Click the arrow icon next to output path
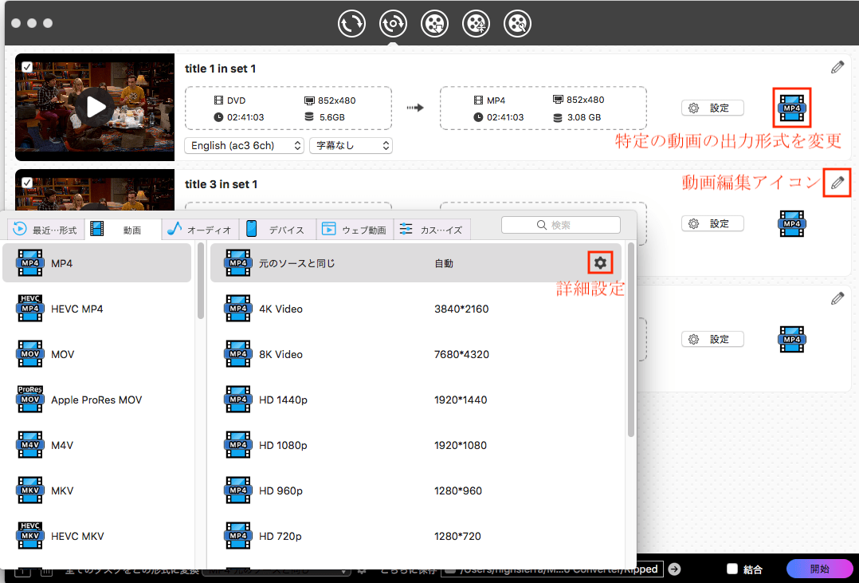Image resolution: width=859 pixels, height=583 pixels. pos(674,569)
